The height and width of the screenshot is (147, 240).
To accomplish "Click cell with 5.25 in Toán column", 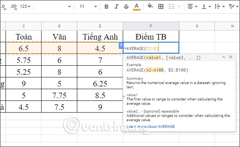I will (x=24, y=72).
